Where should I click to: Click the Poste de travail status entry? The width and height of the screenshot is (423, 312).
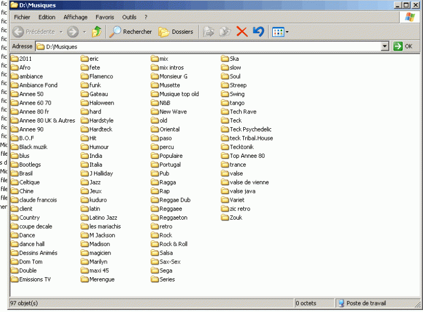click(x=362, y=304)
